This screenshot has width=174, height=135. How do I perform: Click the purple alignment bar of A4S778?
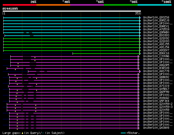(x=84, y=72)
